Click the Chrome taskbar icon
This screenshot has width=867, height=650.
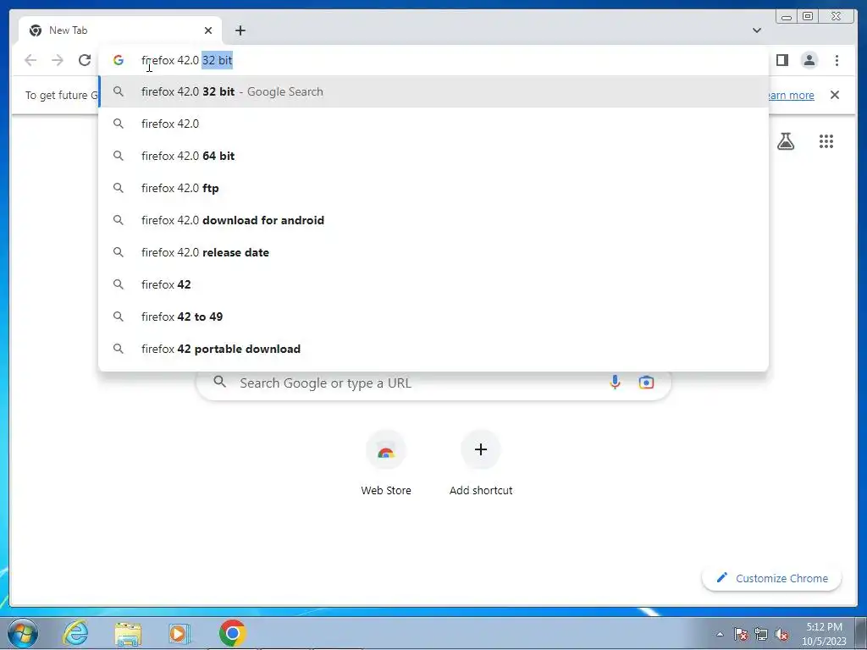coord(232,633)
